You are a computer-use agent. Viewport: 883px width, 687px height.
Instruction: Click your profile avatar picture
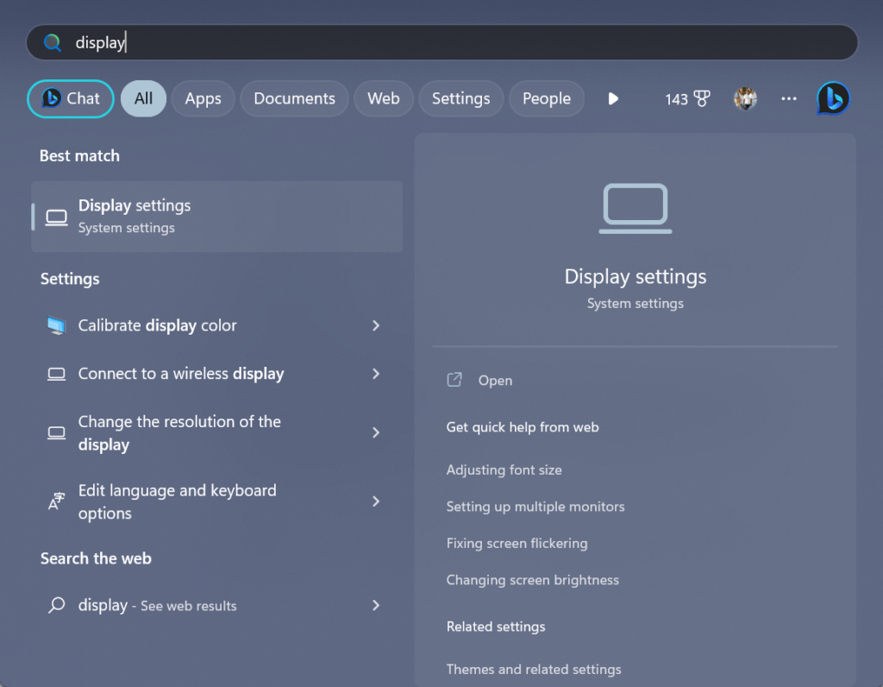click(744, 98)
